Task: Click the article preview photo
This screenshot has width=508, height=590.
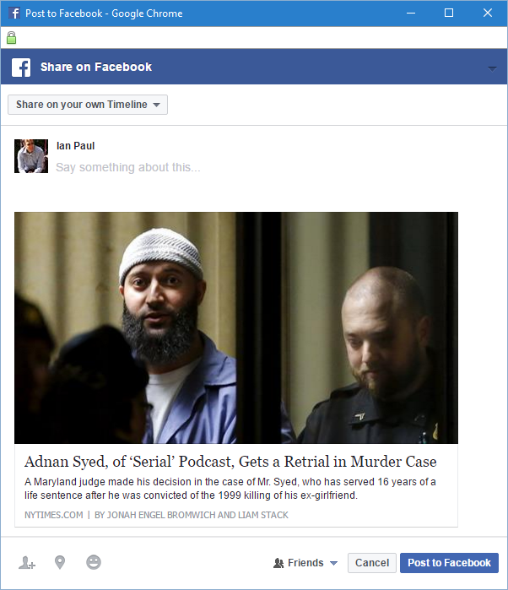Action: [236, 327]
